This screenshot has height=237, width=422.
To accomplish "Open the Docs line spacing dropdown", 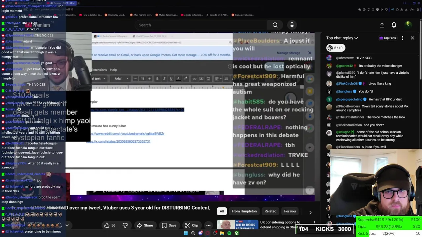I will coord(226,79).
